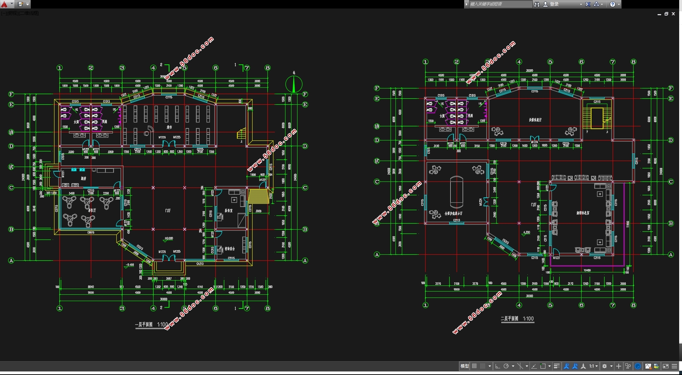Open the Help question mark icon

coord(613,4)
